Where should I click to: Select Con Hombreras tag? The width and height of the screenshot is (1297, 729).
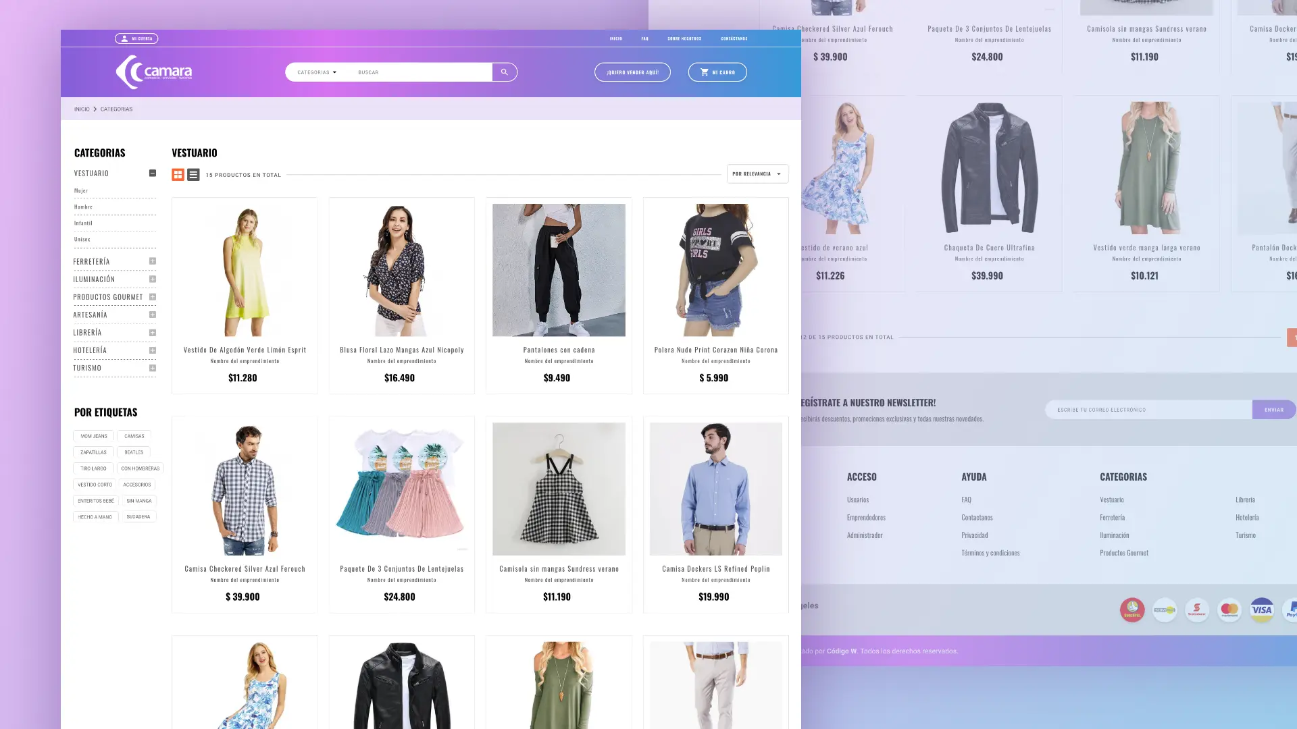(141, 468)
